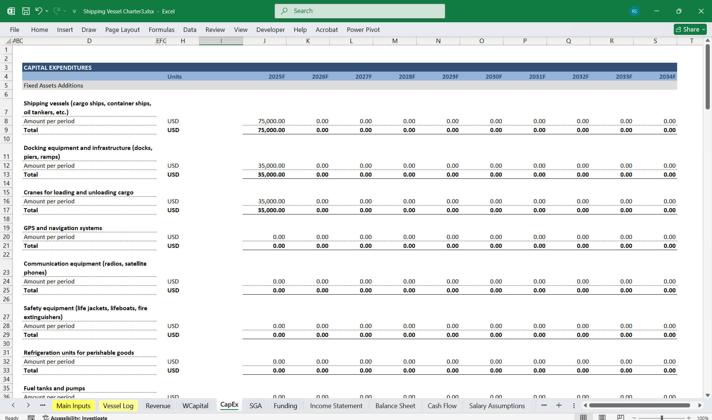
Task: Open the Power Pivot ribbon tab
Action: (363, 30)
